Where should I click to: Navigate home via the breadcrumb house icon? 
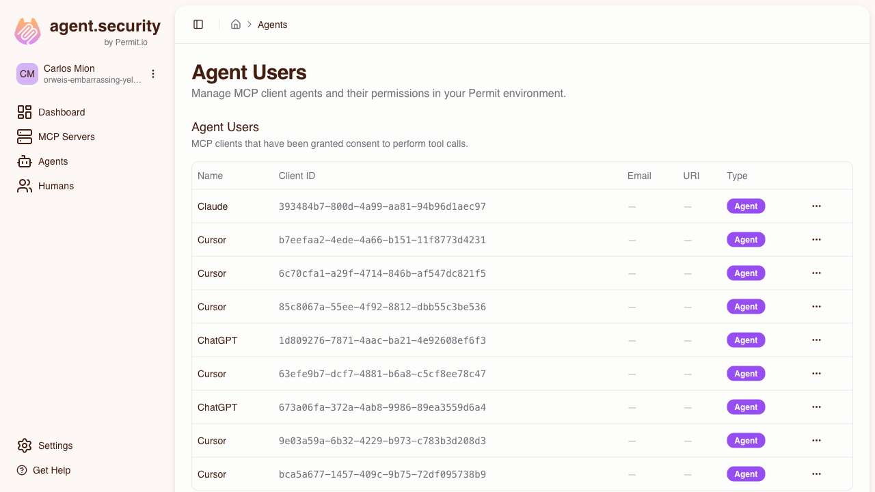click(235, 24)
